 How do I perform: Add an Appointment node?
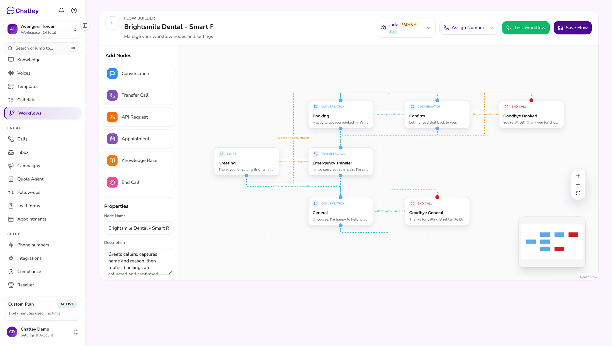click(139, 139)
